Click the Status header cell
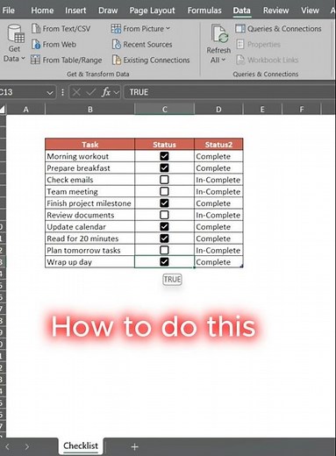 (x=164, y=145)
